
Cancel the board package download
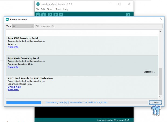[155, 103]
